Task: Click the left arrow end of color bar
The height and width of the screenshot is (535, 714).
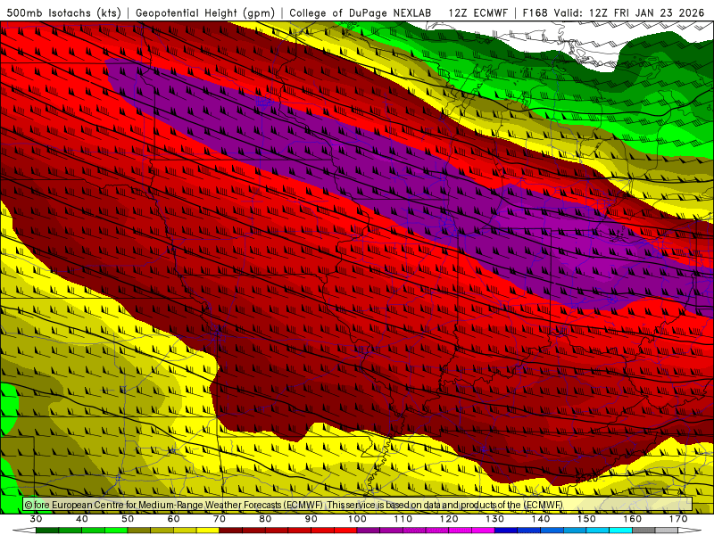Action: (24, 531)
